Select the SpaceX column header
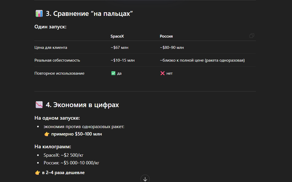This screenshot has width=292, height=182. click(x=117, y=36)
